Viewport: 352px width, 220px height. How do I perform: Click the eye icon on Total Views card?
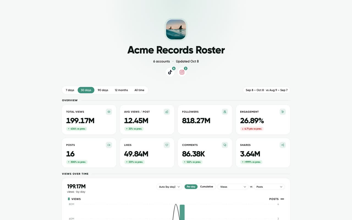tap(109, 112)
